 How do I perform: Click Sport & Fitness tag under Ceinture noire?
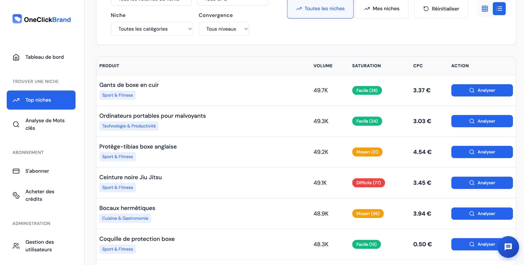(117, 187)
